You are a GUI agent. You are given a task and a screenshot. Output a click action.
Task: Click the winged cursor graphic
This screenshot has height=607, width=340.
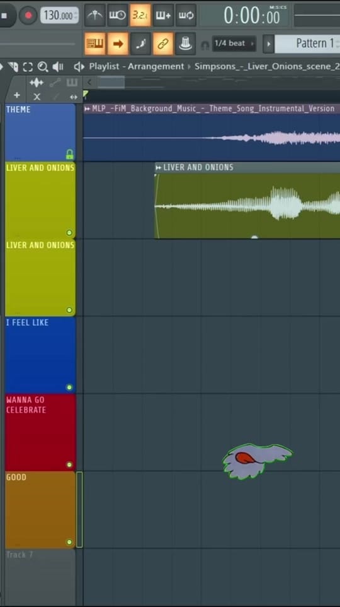256,461
